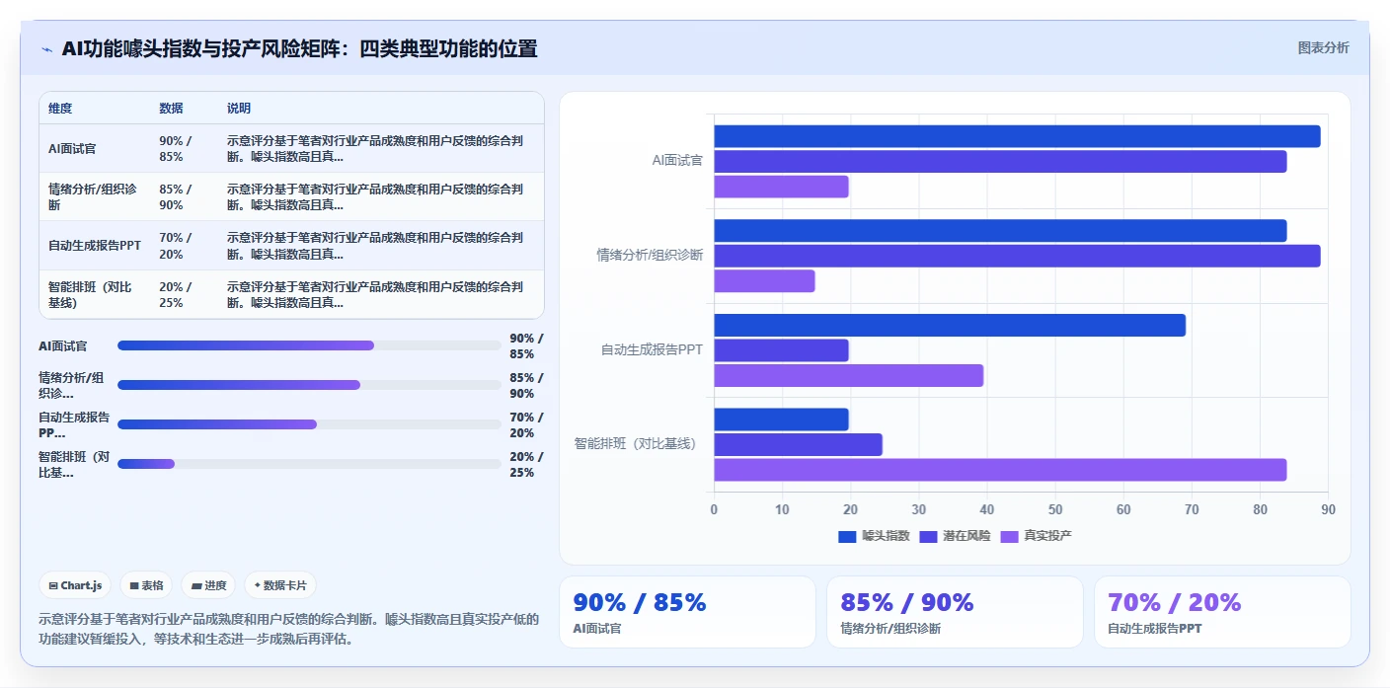Open the 90% / 85% AI面试官 data card
1390x688 pixels.
[x=687, y=612]
